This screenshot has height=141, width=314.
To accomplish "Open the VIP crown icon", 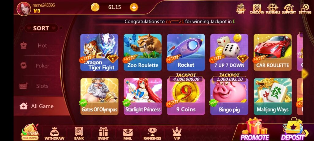I will 177,134.
